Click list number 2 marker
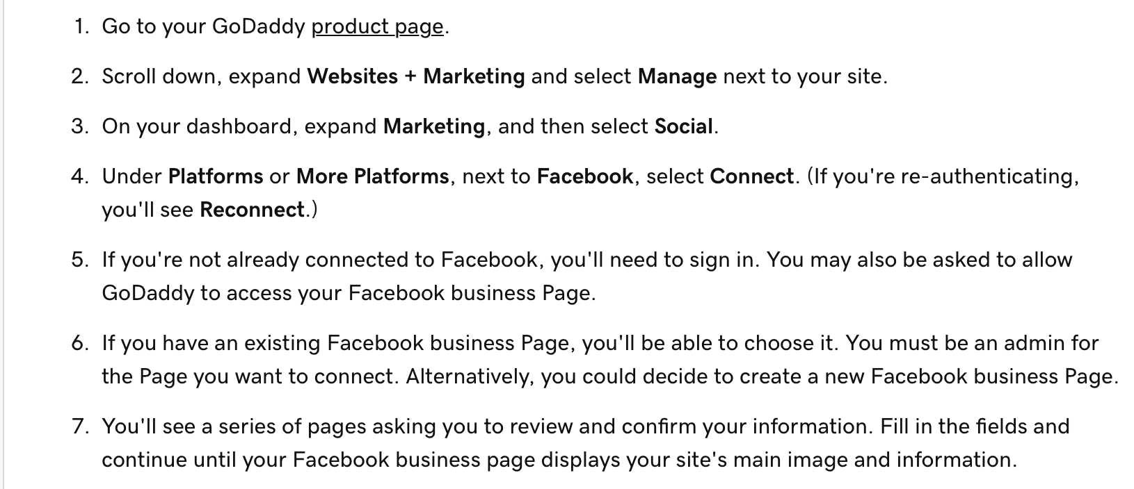This screenshot has height=489, width=1134. pyautogui.click(x=81, y=76)
